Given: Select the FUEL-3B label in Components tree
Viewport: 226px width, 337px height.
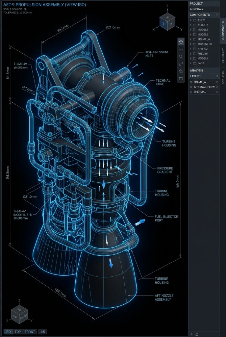Looking at the screenshot, I should 203,54.
